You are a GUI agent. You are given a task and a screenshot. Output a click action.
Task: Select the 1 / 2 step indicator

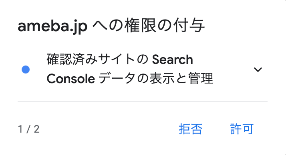pyautogui.click(x=29, y=129)
